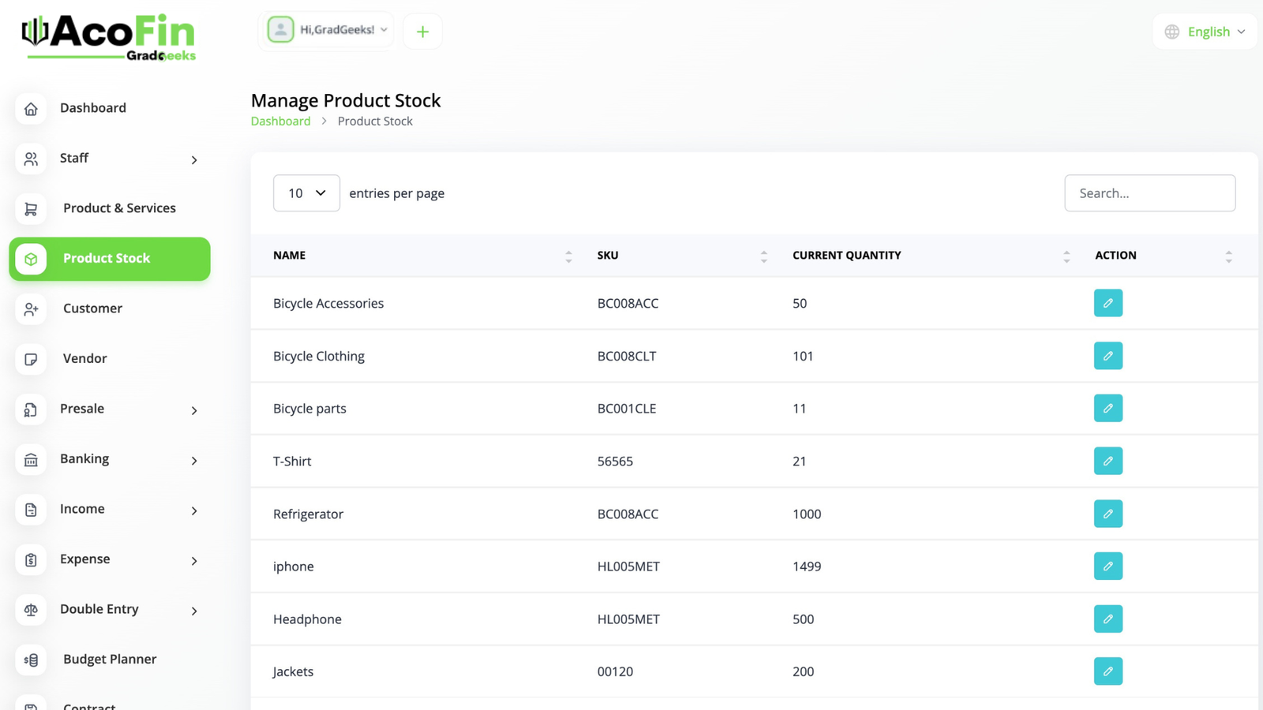Click the edit icon for Bicycle Accessories
This screenshot has height=710, width=1263.
[x=1107, y=303]
